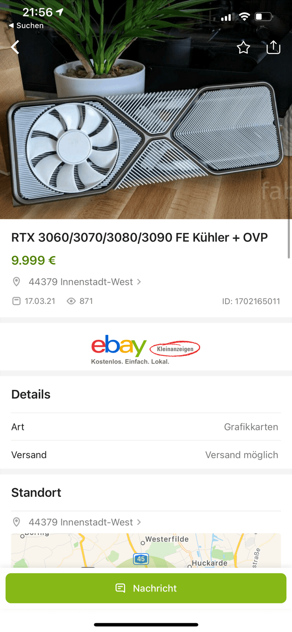Image resolution: width=292 pixels, height=632 pixels.
Task: Tap the calendar icon by 17.03.21
Action: tap(16, 301)
